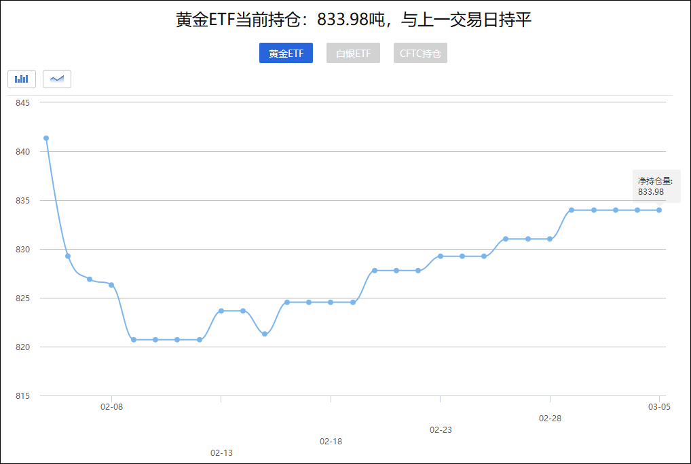Click the x-axis label 03-05
The image size is (691, 464).
659,407
